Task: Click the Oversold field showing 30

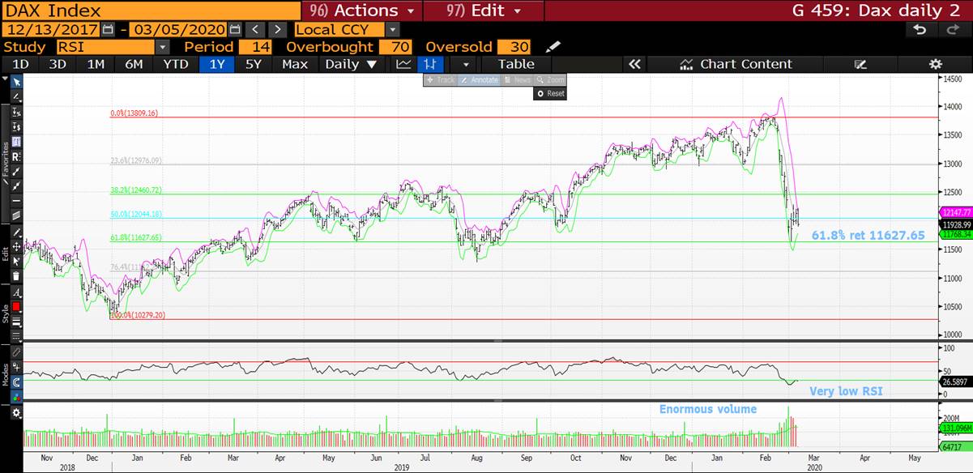Action: point(516,47)
